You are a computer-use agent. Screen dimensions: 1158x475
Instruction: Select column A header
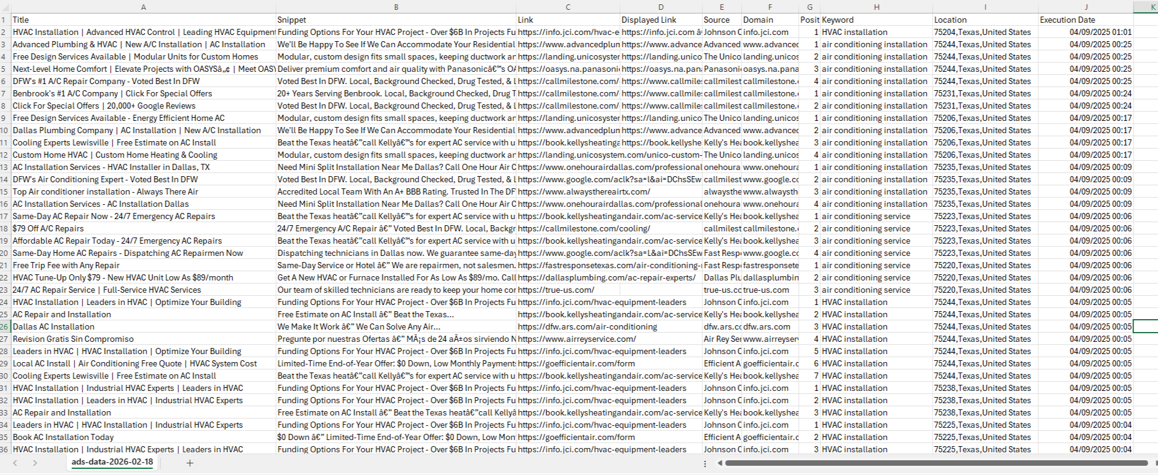[x=143, y=7]
